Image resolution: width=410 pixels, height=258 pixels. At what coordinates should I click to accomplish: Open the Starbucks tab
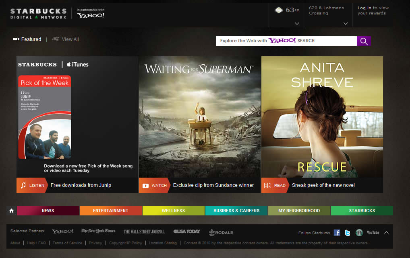click(x=362, y=211)
